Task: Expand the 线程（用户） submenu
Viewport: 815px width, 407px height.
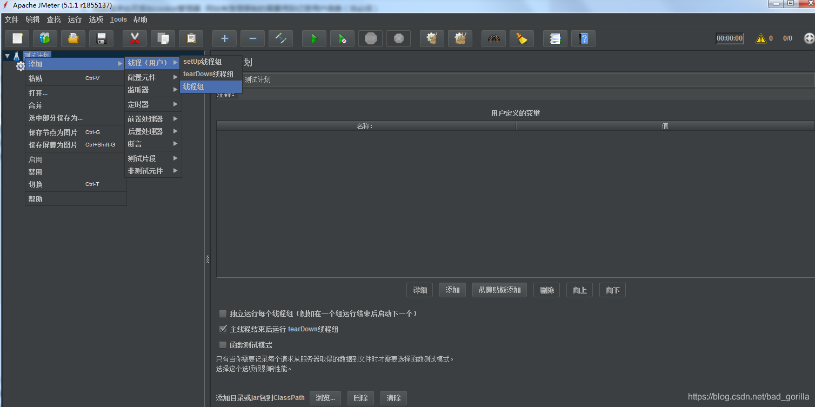Action: [x=152, y=63]
